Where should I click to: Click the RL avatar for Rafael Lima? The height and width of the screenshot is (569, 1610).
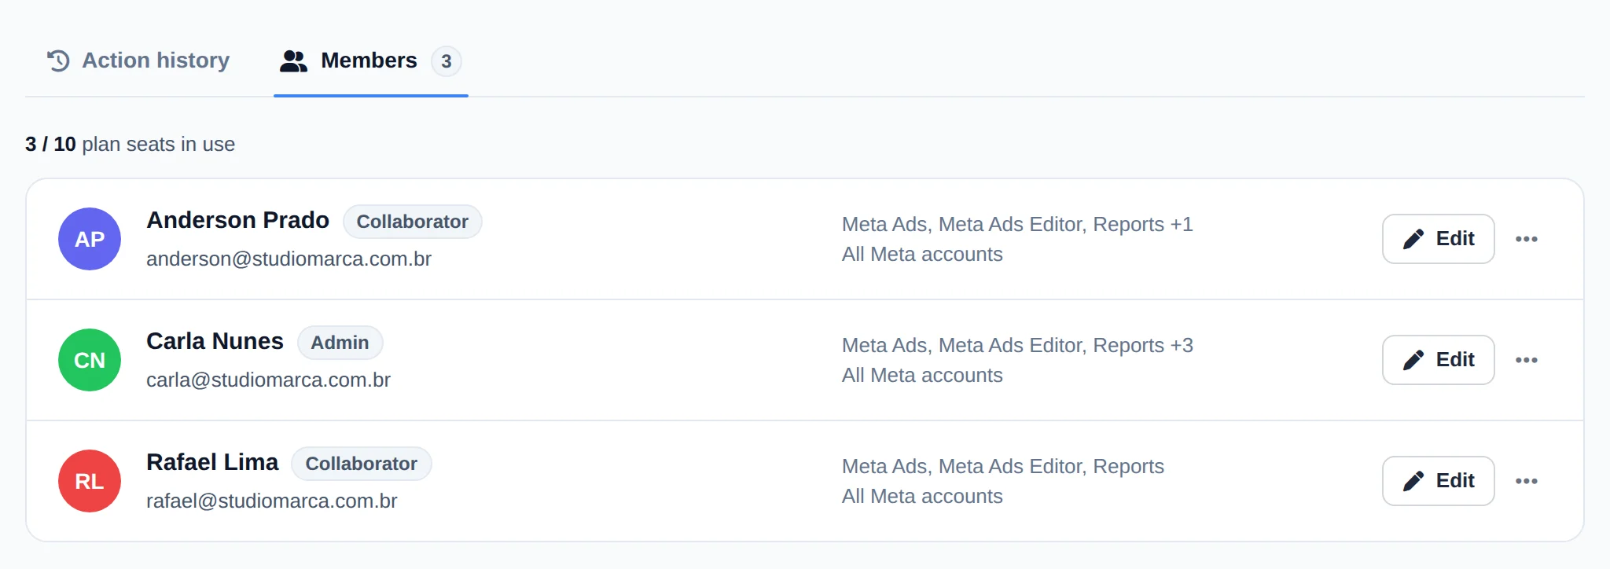pos(90,481)
